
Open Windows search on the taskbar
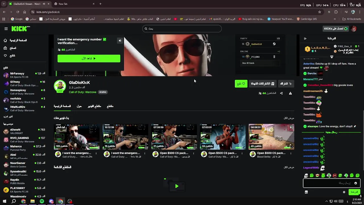tap(14, 201)
